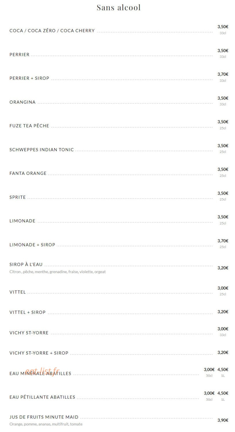235x432 pixels.
Task: Click Sirop à l'eau entry
Action: [x=26, y=264]
